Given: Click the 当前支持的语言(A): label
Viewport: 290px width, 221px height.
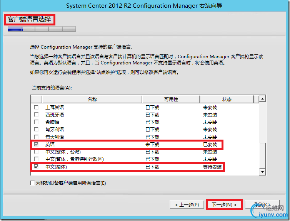Looking at the screenshot, I should click(x=52, y=88).
